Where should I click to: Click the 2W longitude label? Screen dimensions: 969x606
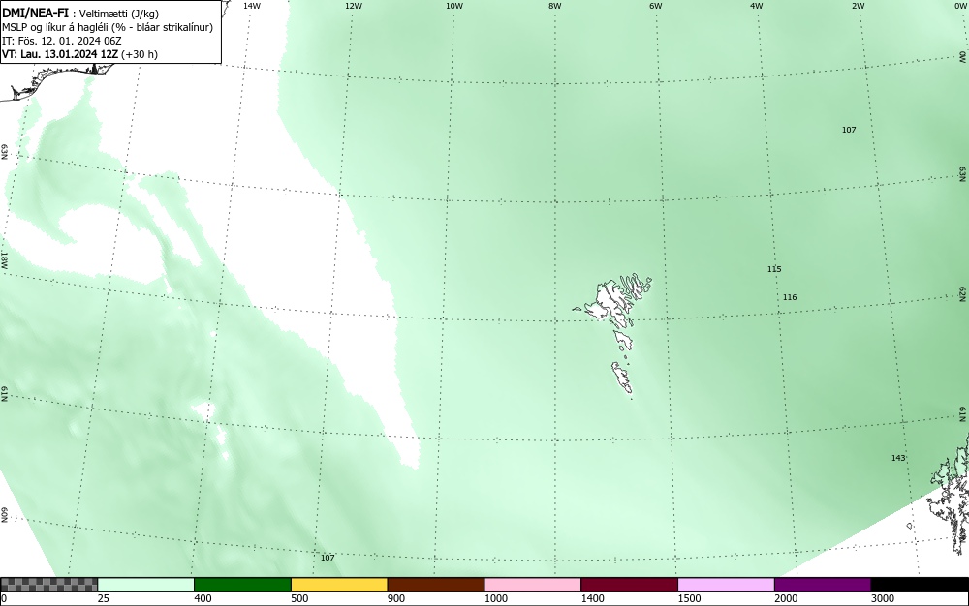coord(858,6)
